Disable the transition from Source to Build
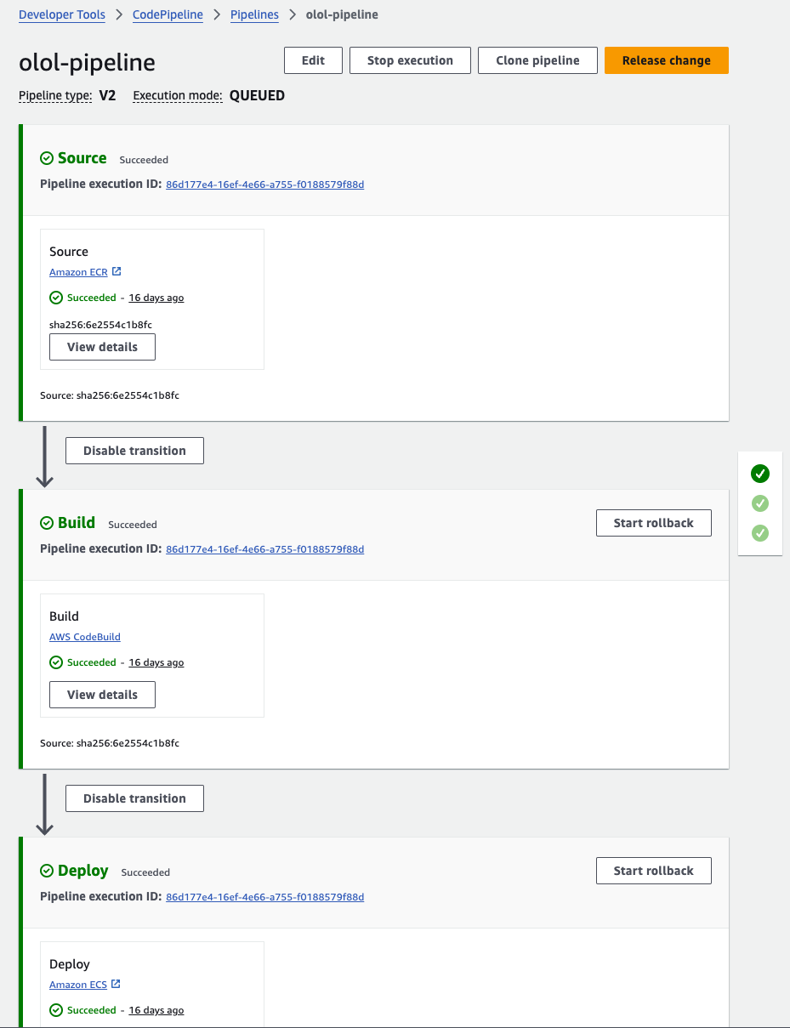This screenshot has height=1028, width=790. [134, 451]
